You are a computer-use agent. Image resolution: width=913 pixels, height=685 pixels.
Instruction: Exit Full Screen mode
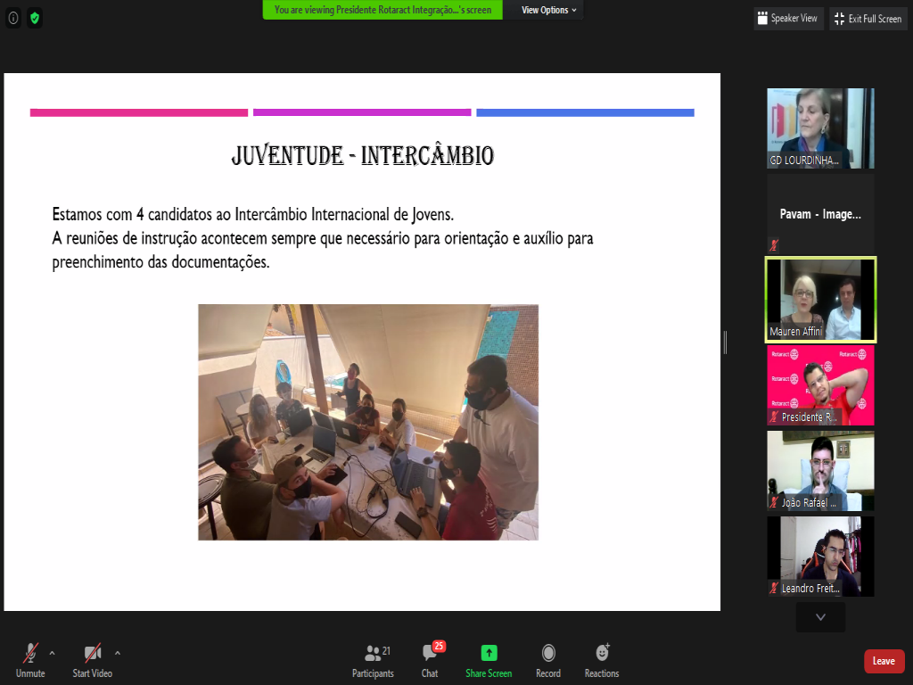pos(868,19)
